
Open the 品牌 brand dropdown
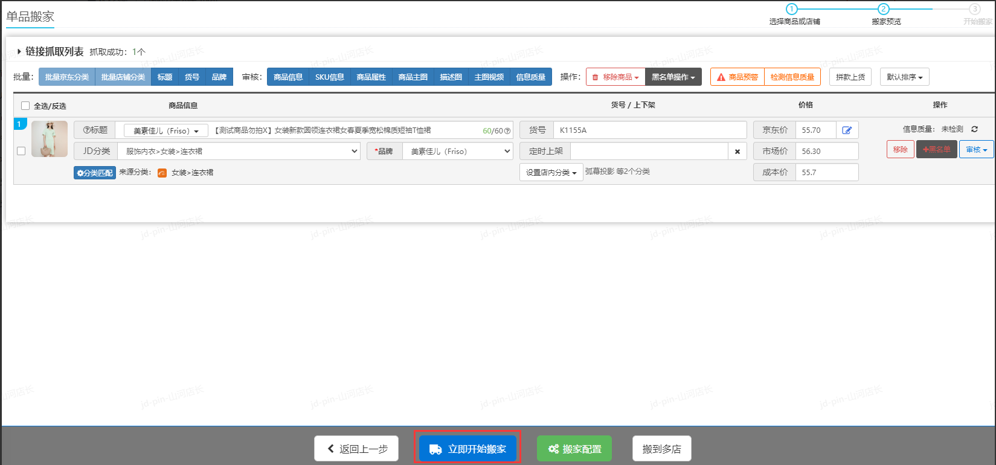tap(457, 152)
